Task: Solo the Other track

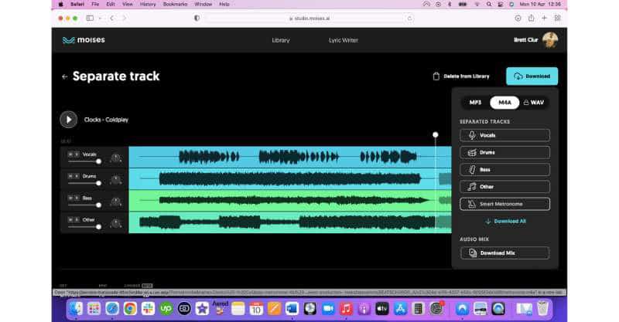Action: 77,219
